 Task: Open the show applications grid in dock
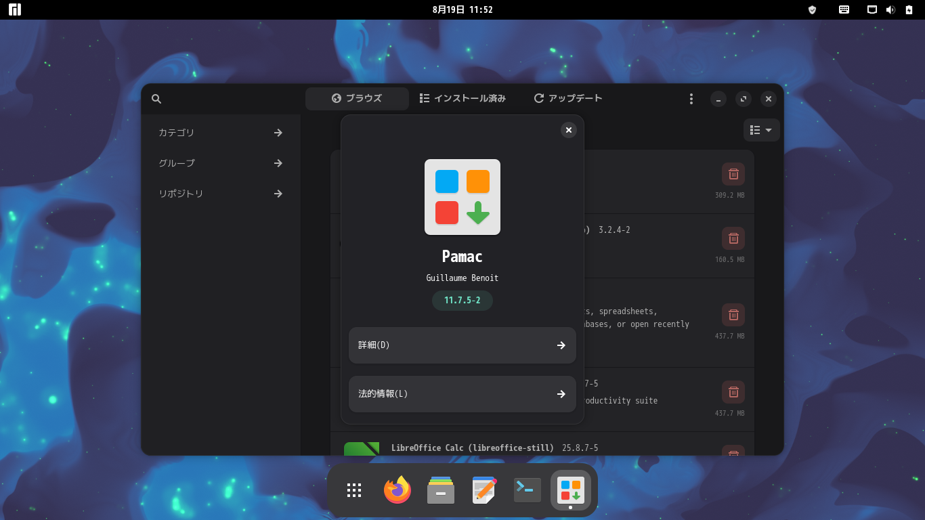click(x=354, y=490)
